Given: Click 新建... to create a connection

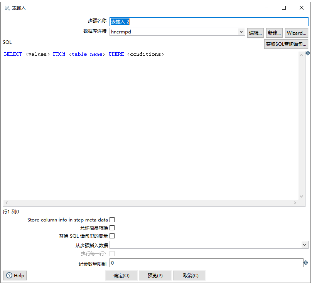Looking at the screenshot, I should (x=274, y=33).
